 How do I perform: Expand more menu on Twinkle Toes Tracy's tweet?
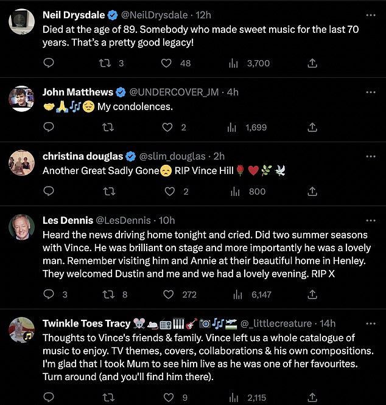tap(371, 324)
